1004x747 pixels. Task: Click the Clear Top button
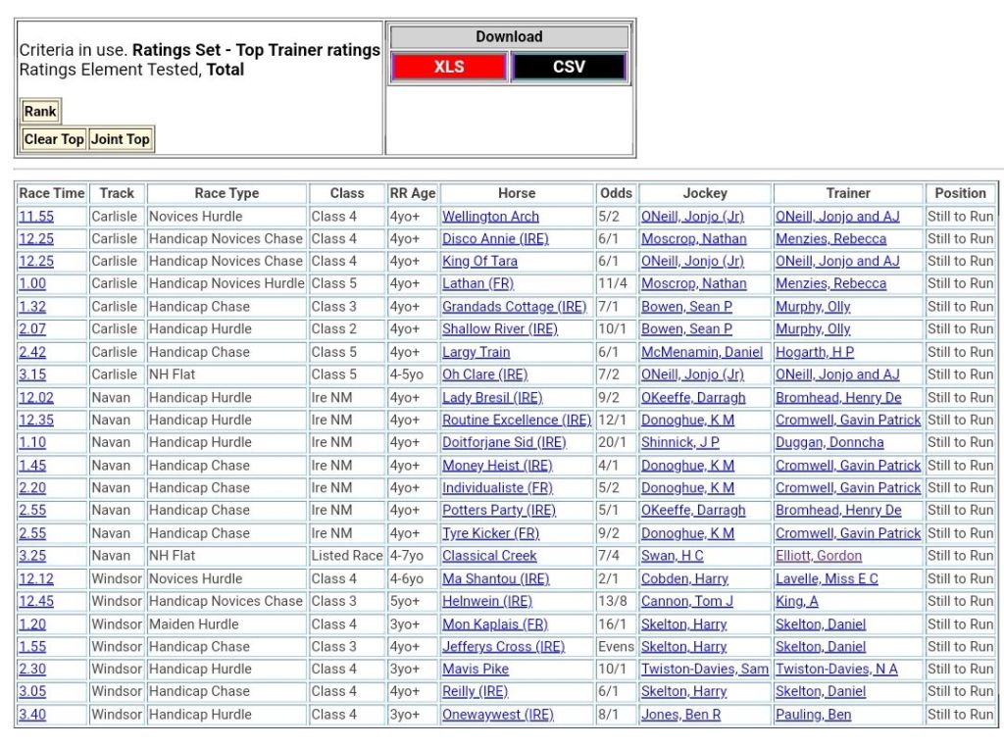coord(54,139)
